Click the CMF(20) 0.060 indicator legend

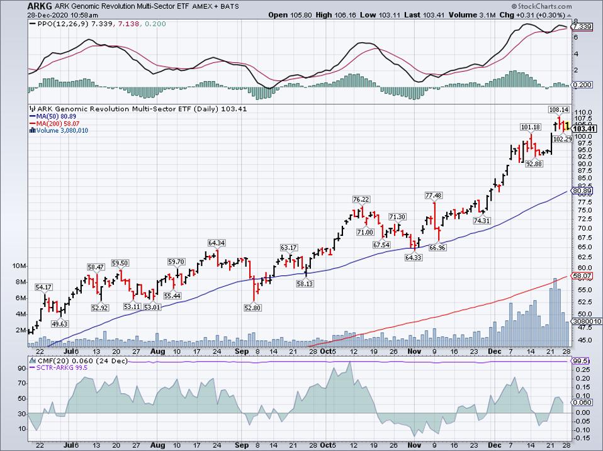[79, 360]
